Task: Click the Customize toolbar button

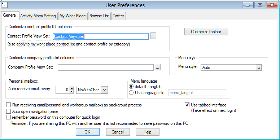Action: [206, 32]
